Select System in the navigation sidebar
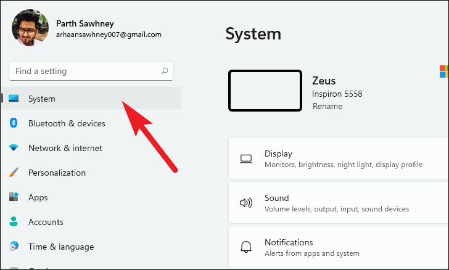This screenshot has width=449, height=270. click(x=91, y=98)
